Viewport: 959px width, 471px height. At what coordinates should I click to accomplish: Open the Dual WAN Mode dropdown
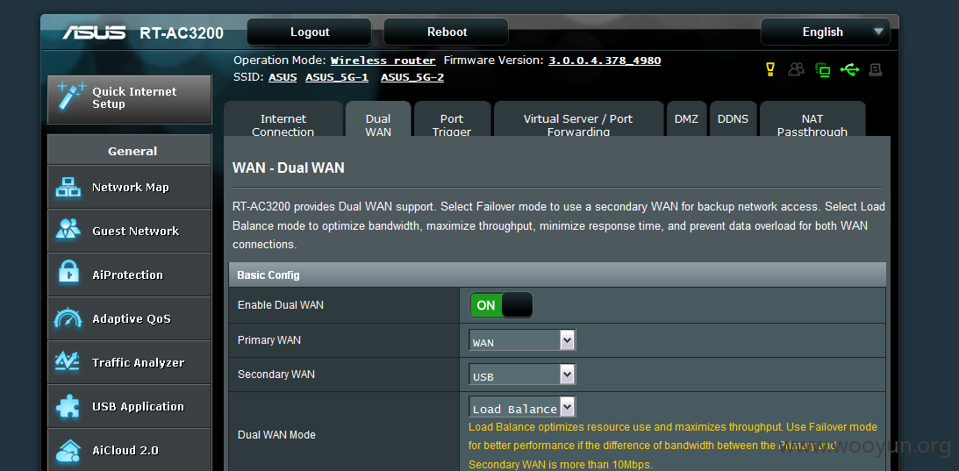click(x=522, y=407)
